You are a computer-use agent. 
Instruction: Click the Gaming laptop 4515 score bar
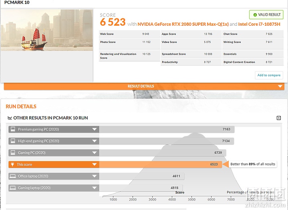coord(141,188)
